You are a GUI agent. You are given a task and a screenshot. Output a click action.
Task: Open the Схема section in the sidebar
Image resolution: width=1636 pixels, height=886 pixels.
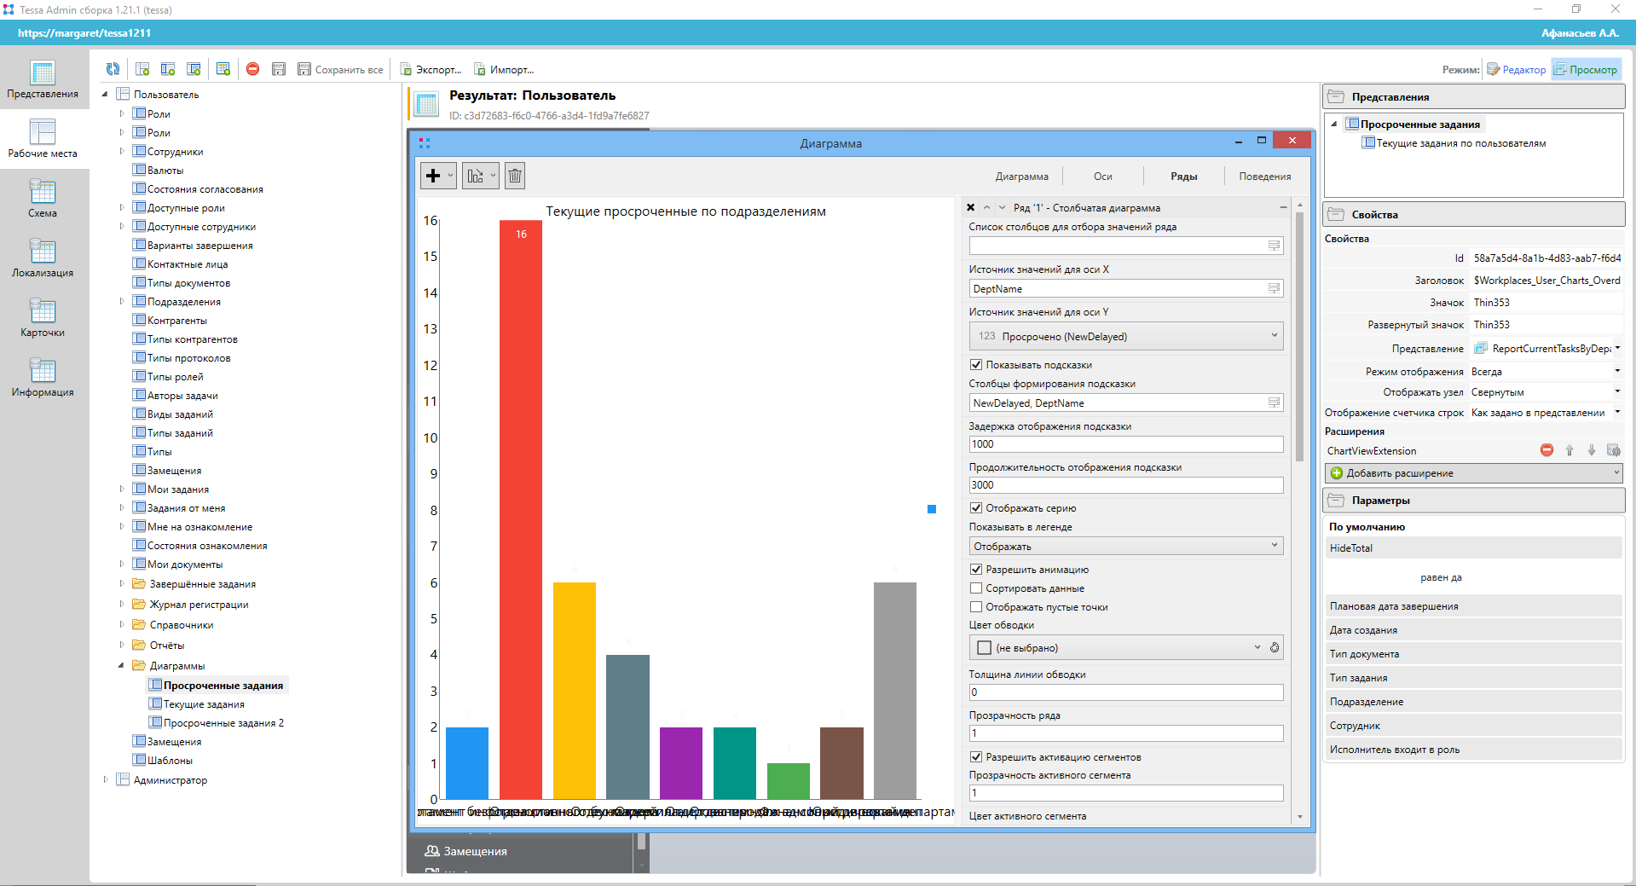point(43,199)
